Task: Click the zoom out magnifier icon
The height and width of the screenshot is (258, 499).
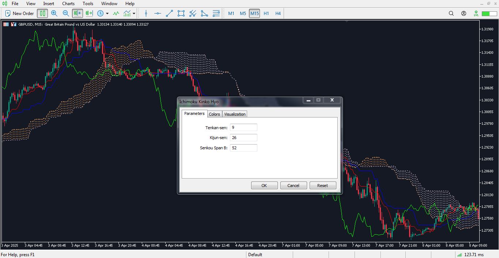Action: (x=66, y=14)
